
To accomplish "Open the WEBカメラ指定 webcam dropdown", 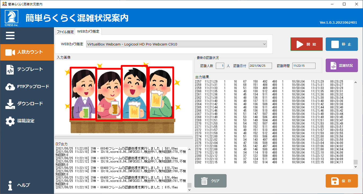I will pyautogui.click(x=176, y=44).
